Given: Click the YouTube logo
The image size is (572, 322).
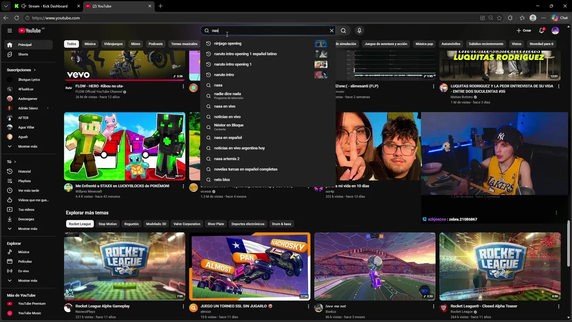Looking at the screenshot, I should [x=29, y=30].
